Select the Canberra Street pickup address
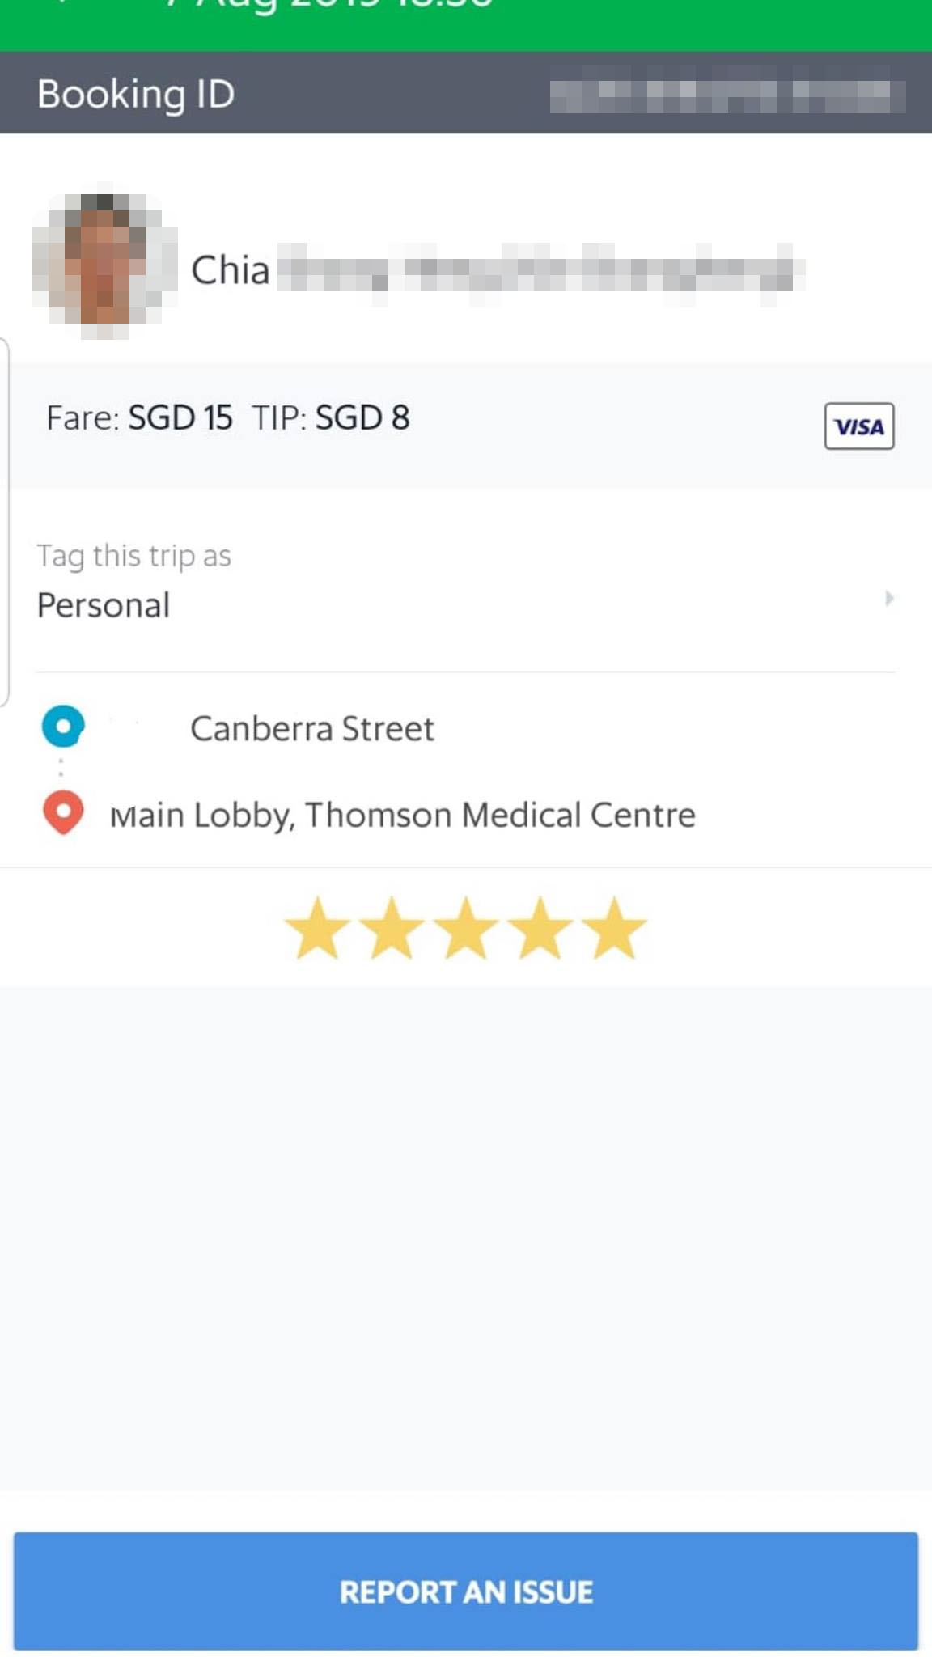The width and height of the screenshot is (932, 1657). pos(311,728)
